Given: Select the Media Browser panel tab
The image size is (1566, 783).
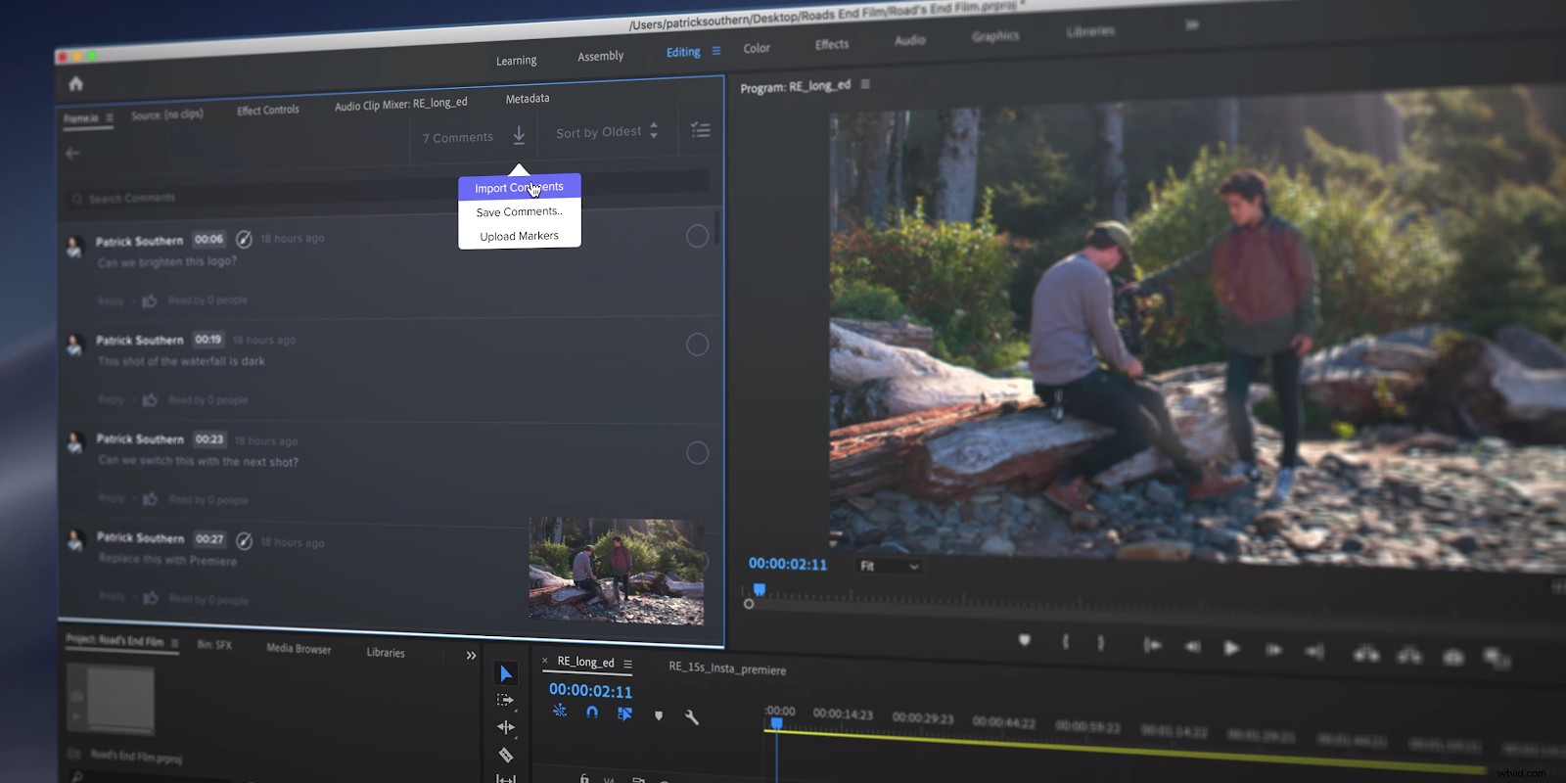Looking at the screenshot, I should tap(299, 649).
